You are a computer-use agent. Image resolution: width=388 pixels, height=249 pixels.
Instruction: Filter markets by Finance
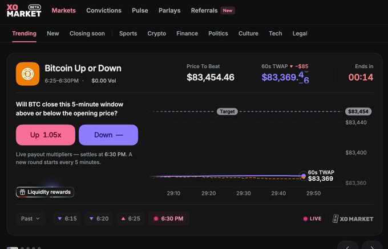(x=187, y=34)
